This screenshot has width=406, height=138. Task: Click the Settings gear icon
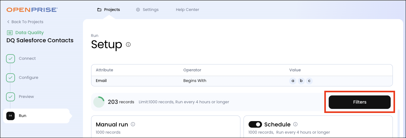coord(138,10)
